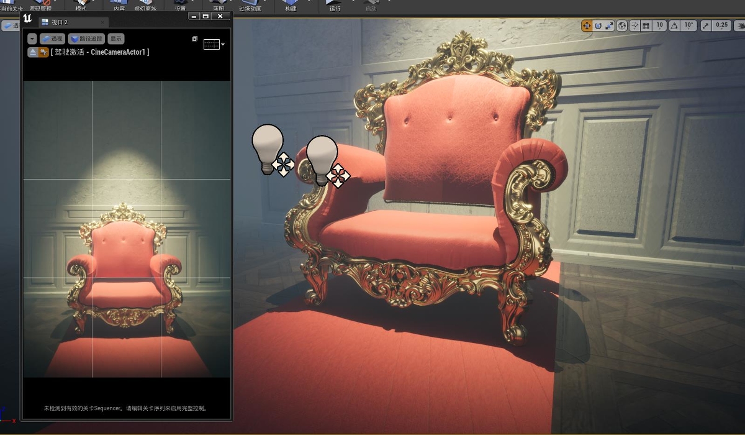
Task: Open 显示 show menu in 视口 2
Action: 116,39
